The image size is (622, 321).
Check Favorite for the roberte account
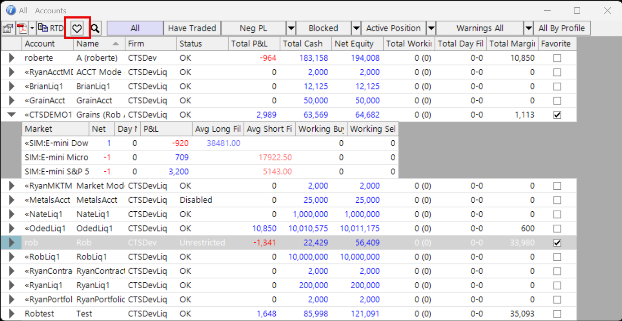click(x=557, y=58)
